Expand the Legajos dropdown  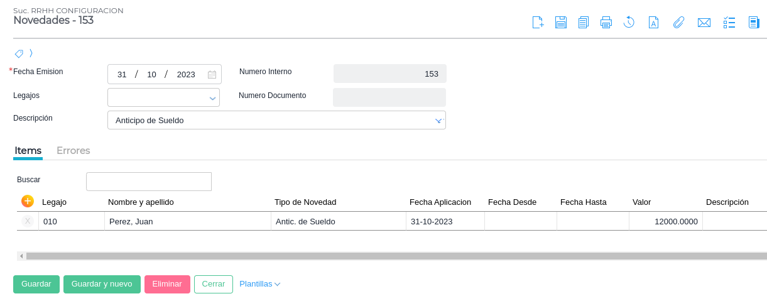(x=212, y=98)
